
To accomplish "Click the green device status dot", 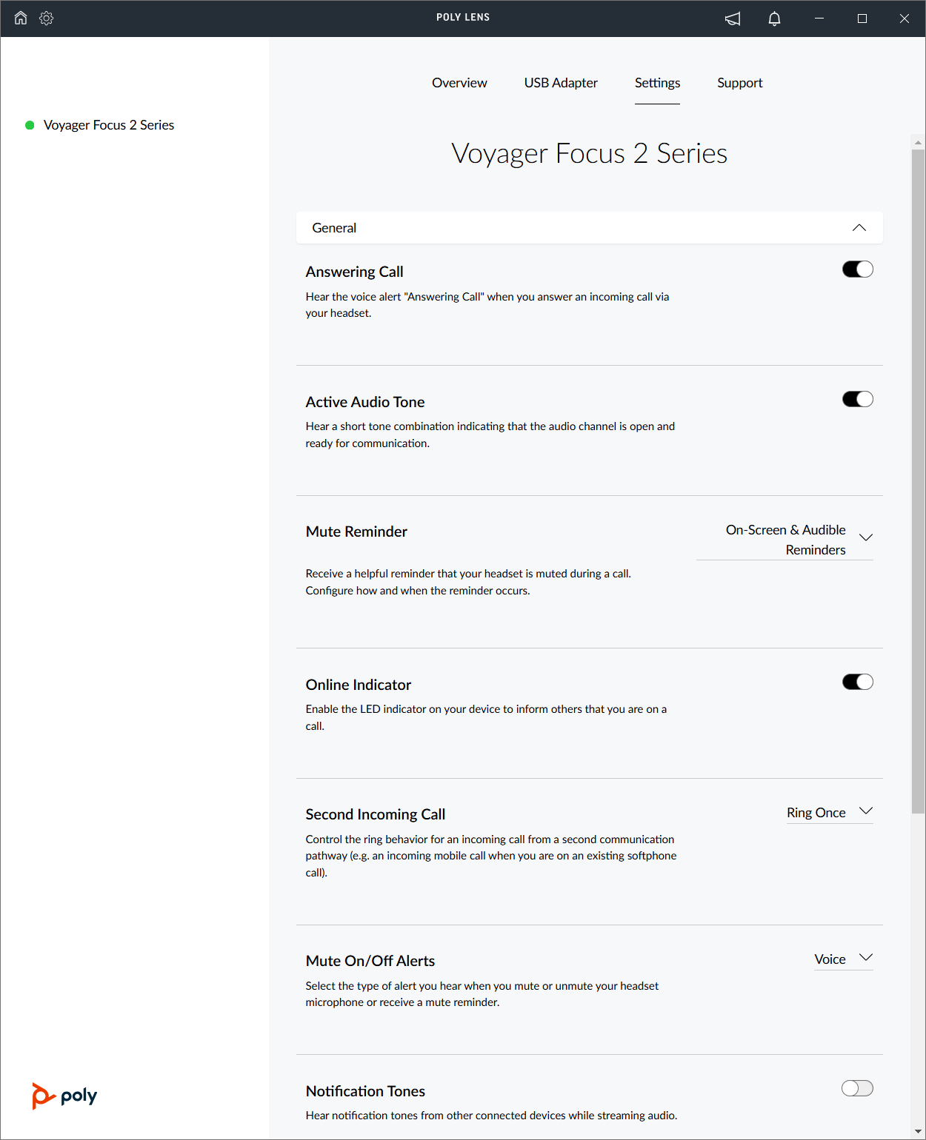I will coord(30,125).
